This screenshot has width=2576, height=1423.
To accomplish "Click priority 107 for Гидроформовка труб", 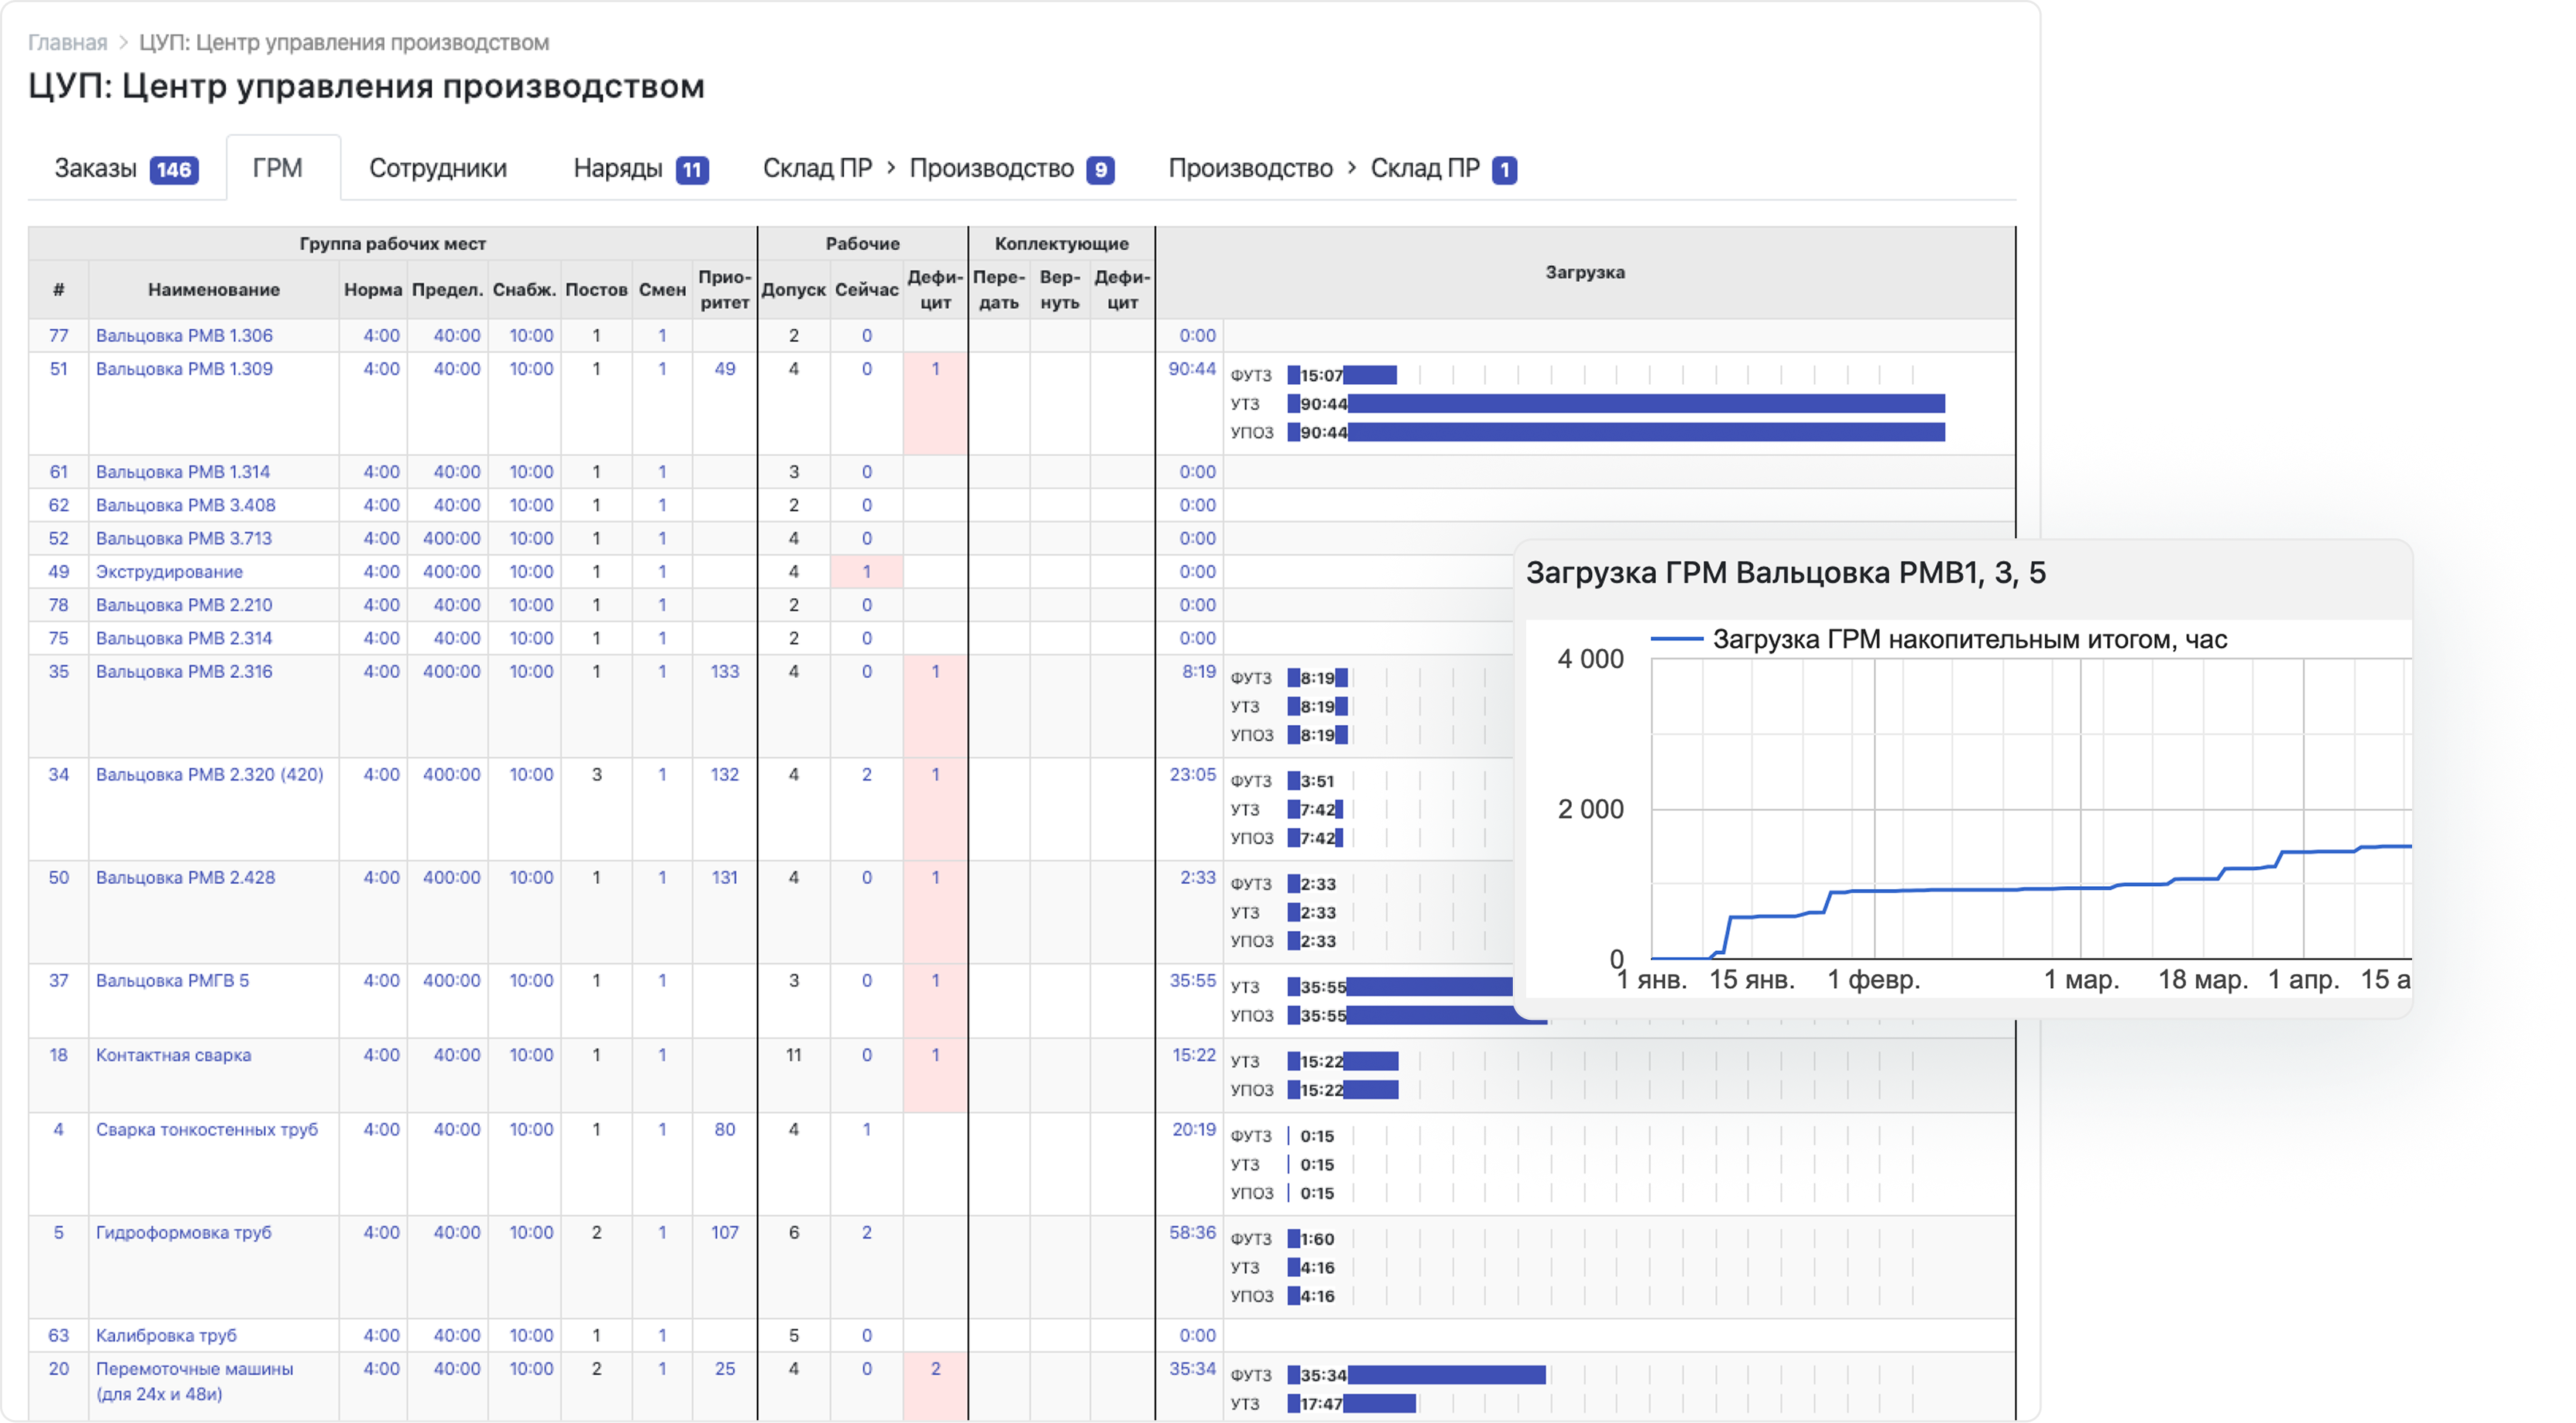I will (x=725, y=1232).
